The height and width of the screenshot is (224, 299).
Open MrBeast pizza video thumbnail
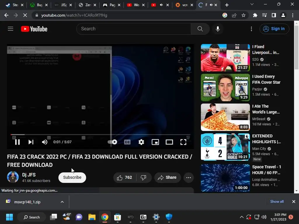coord(225,117)
